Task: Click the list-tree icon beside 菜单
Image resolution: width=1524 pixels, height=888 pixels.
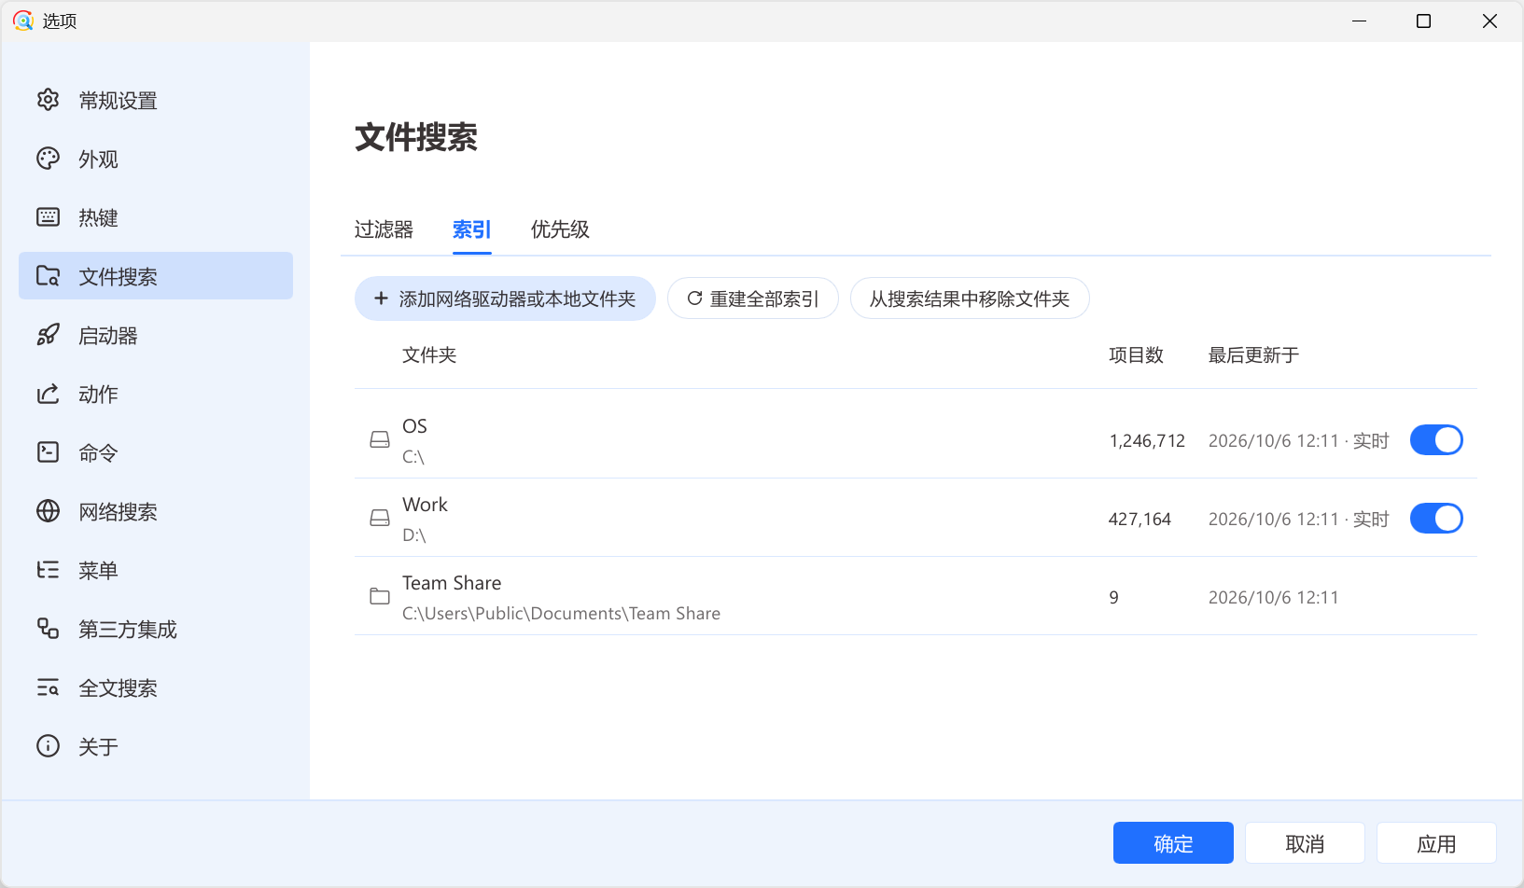Action: click(48, 570)
